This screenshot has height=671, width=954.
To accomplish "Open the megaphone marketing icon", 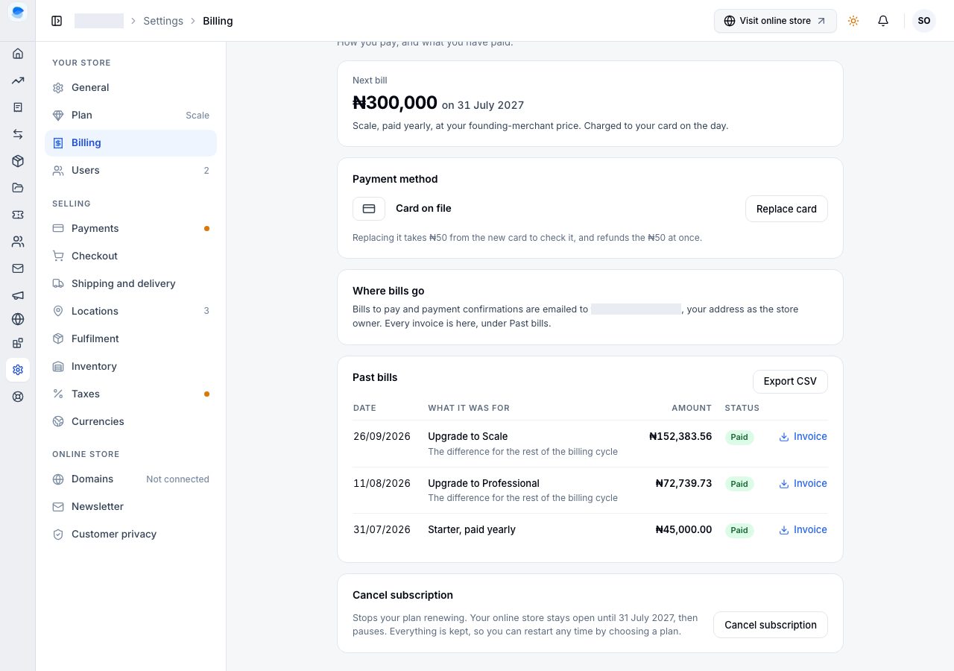I will click(18, 295).
